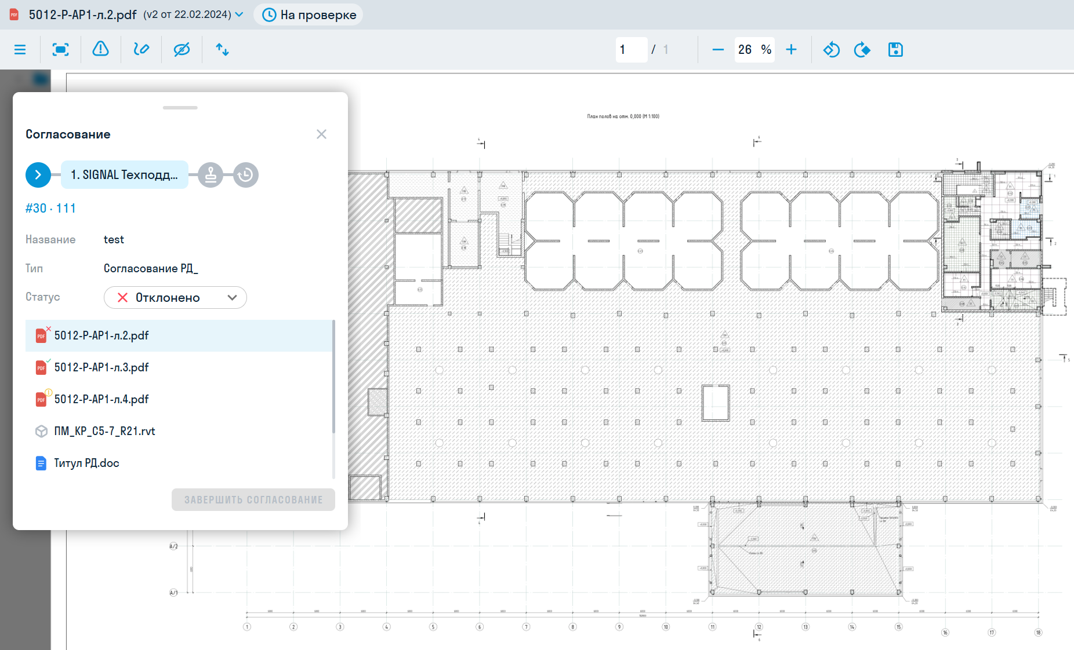Click the up-down compare arrows icon
The image size is (1074, 650).
coord(222,50)
